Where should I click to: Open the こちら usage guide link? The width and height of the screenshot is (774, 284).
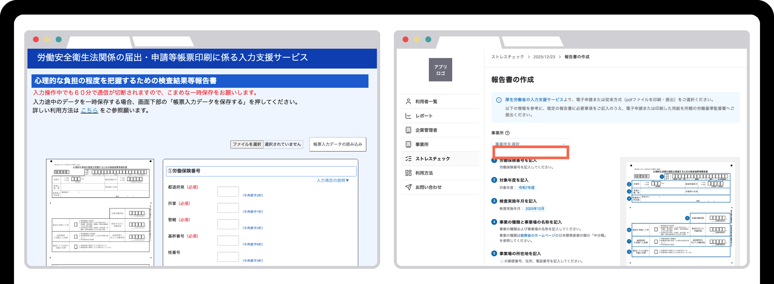click(89, 111)
